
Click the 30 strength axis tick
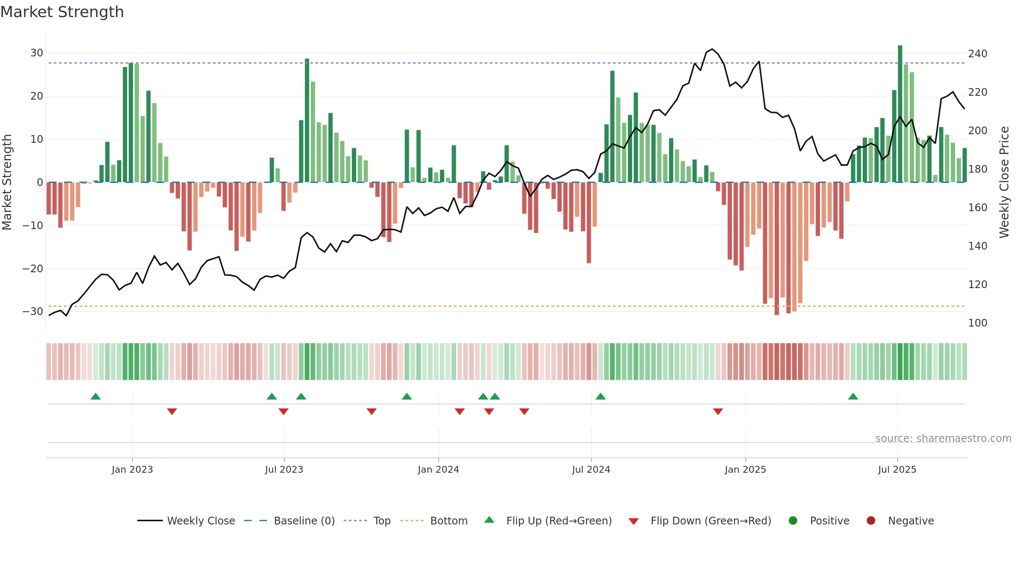(37, 53)
